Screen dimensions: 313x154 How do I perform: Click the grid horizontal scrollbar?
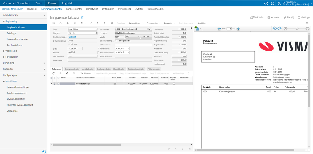pos(87,145)
